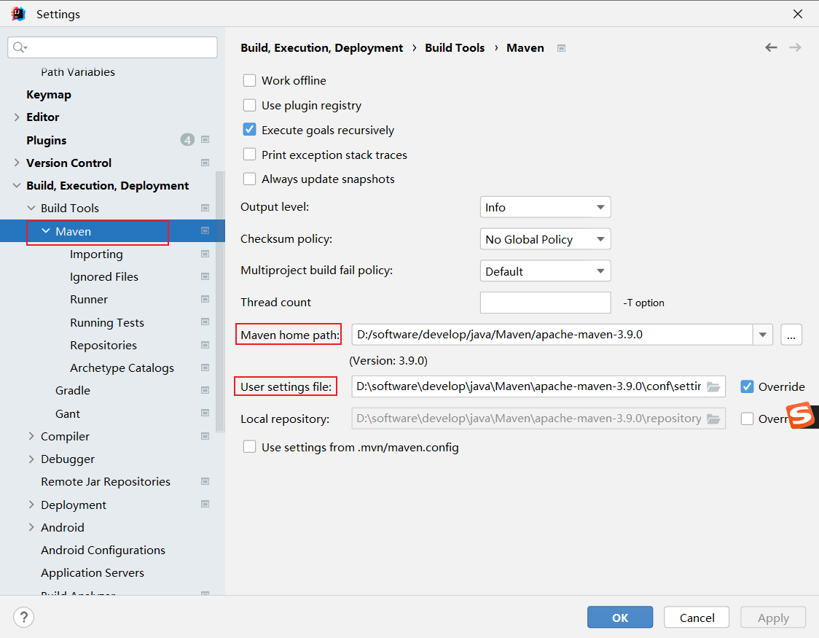This screenshot has width=819, height=638.
Task: Click the project-level icon beside Maven breadcrumb
Action: coord(561,48)
